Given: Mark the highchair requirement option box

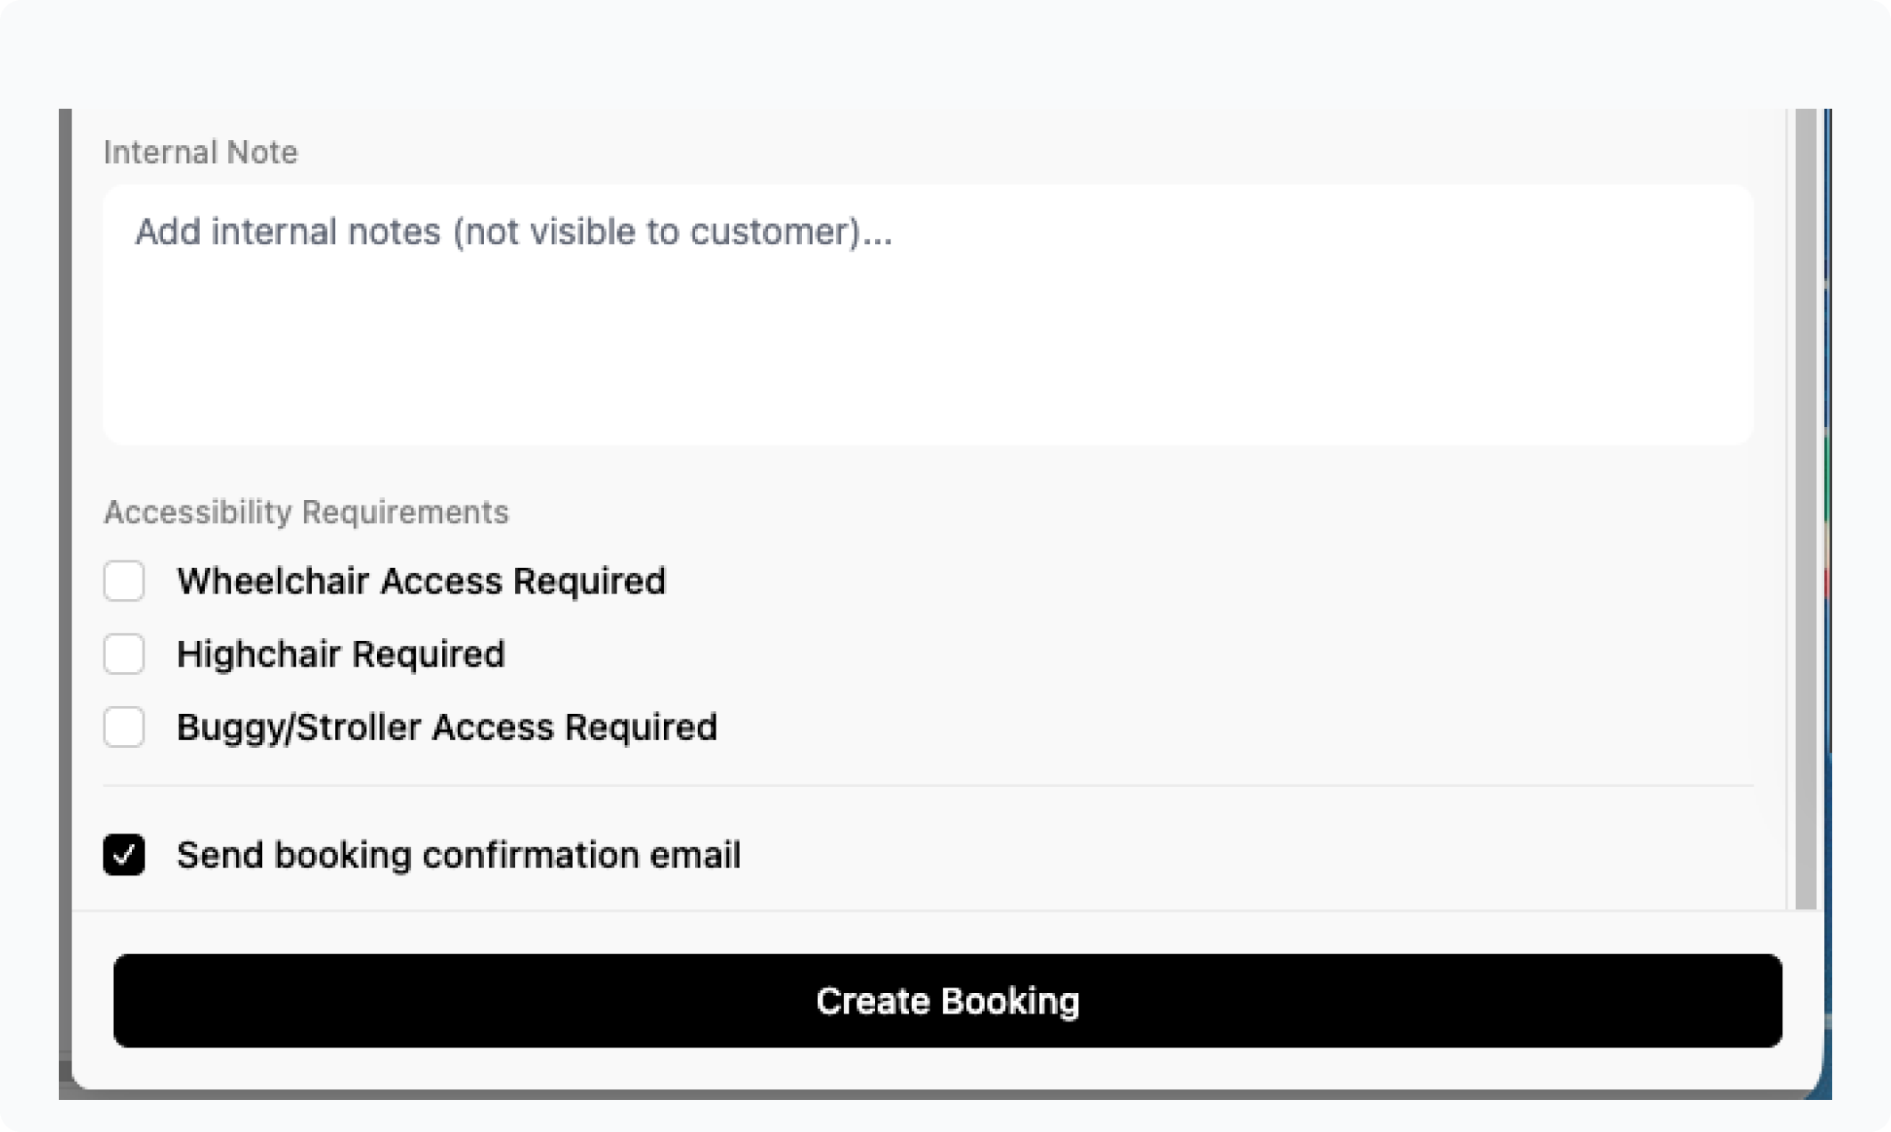Looking at the screenshot, I should [x=124, y=654].
